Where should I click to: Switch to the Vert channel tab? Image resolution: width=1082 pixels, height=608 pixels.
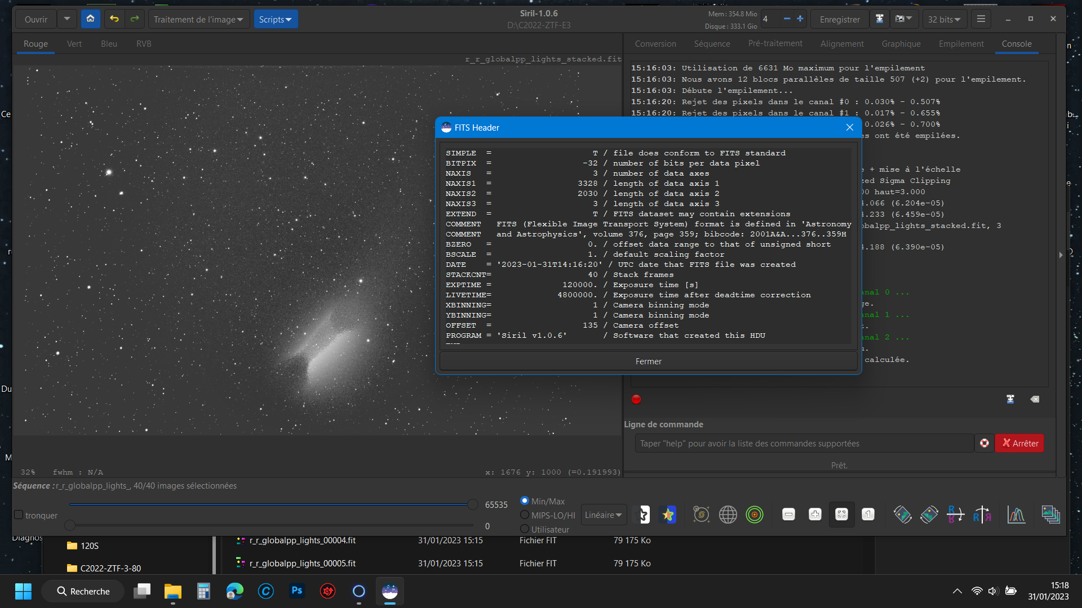click(x=74, y=44)
